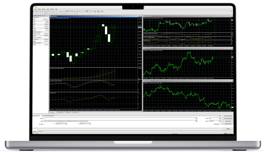
Task: Zoom out on the chart
Action: [85, 11]
